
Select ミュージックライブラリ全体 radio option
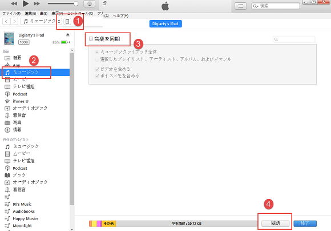pos(96,52)
